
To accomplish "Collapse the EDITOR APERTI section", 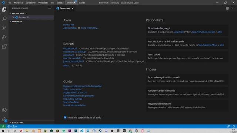I will [x=31, y=13].
